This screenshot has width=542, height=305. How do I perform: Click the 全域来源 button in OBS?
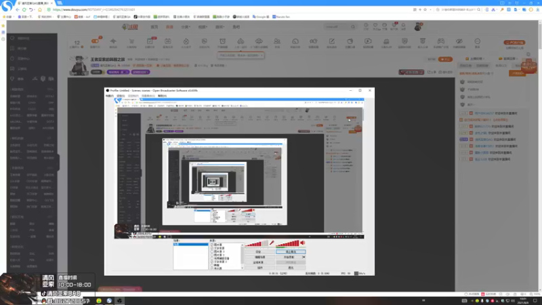click(x=259, y=262)
